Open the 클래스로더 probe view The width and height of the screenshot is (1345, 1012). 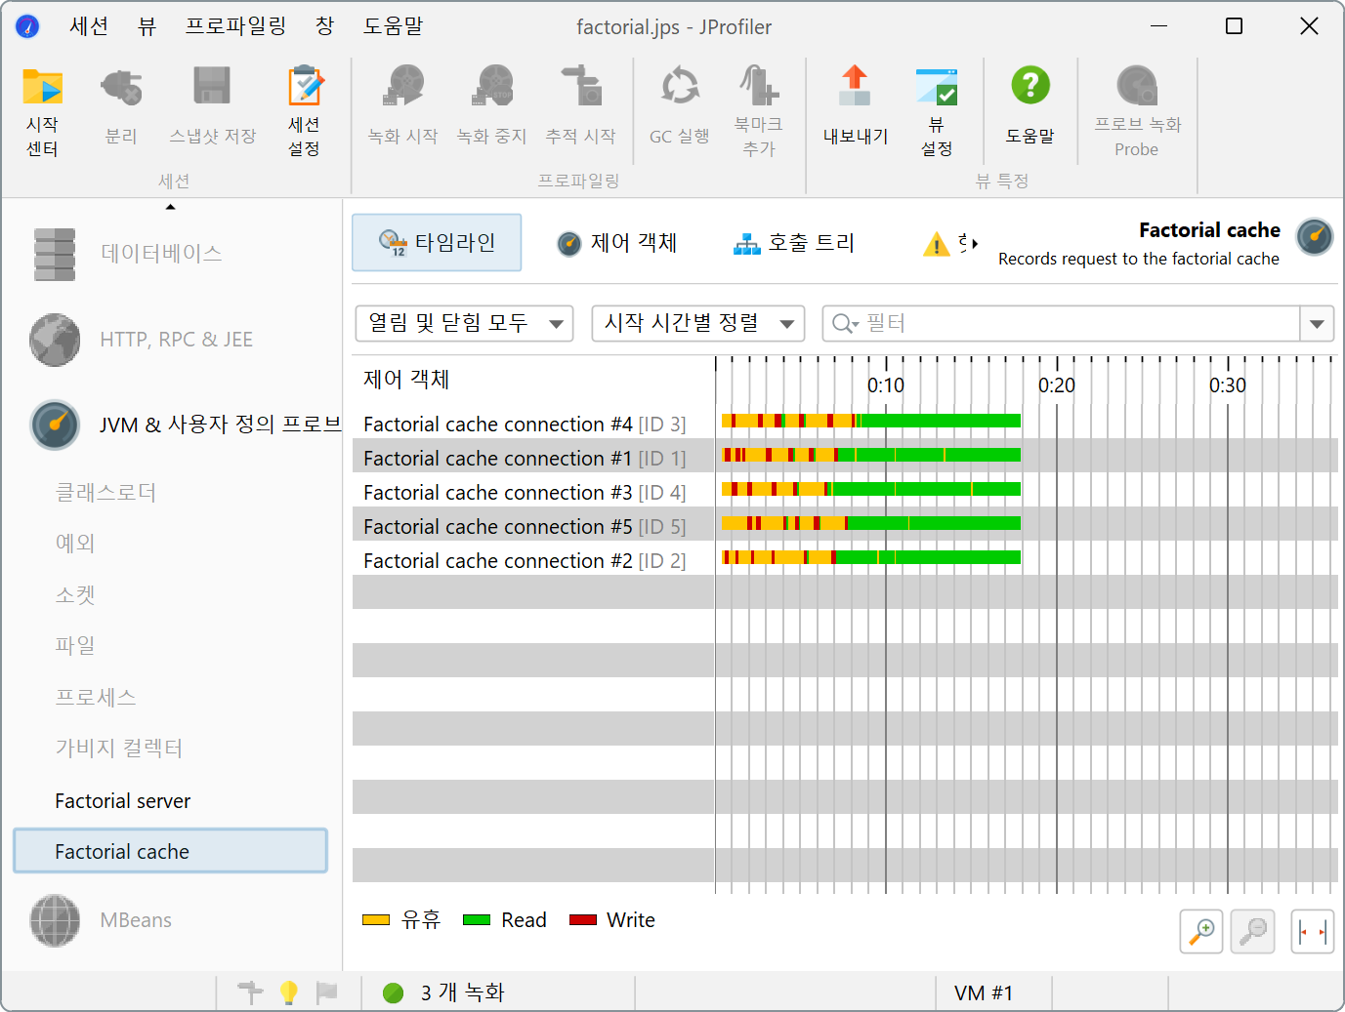(106, 493)
